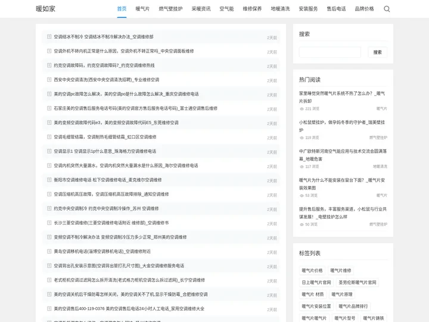Open article 石家庄美的空调售后服务电话号码
The image size is (429, 322).
coord(135,108)
